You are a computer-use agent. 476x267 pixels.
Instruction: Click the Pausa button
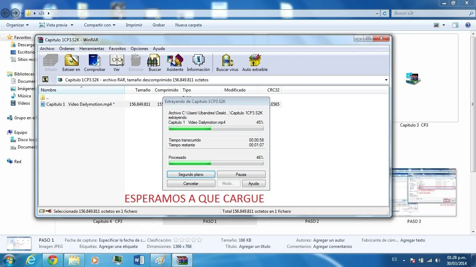pos(241,175)
